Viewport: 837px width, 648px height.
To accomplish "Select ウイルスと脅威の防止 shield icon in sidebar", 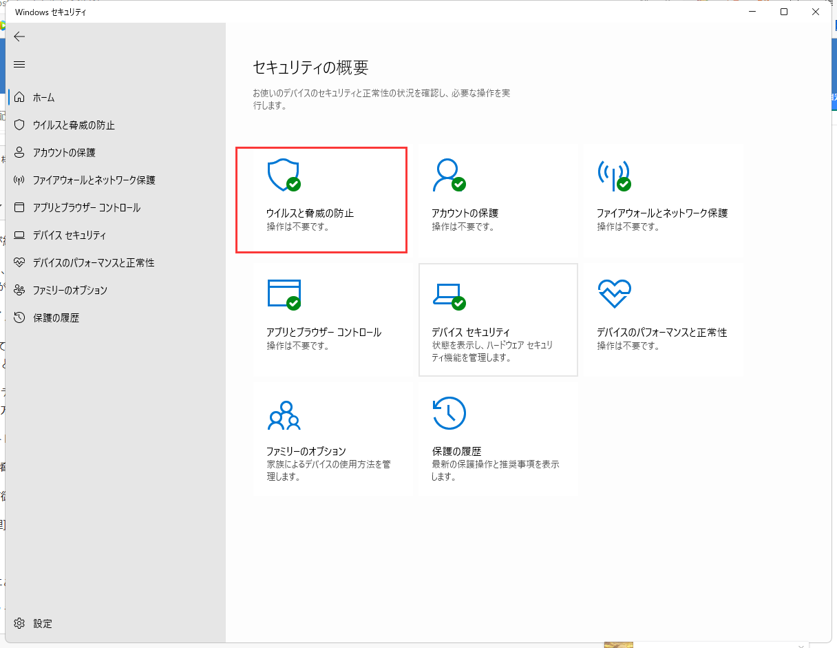I will coord(19,125).
